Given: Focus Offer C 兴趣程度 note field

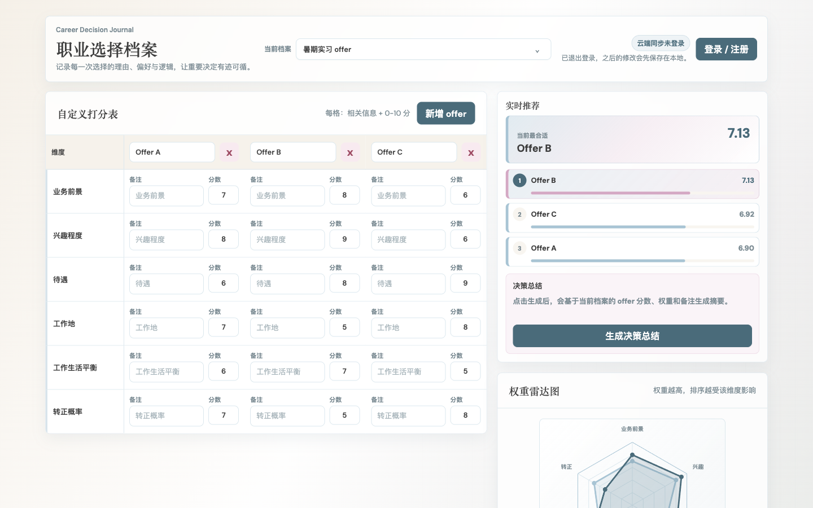Looking at the screenshot, I should (x=408, y=240).
